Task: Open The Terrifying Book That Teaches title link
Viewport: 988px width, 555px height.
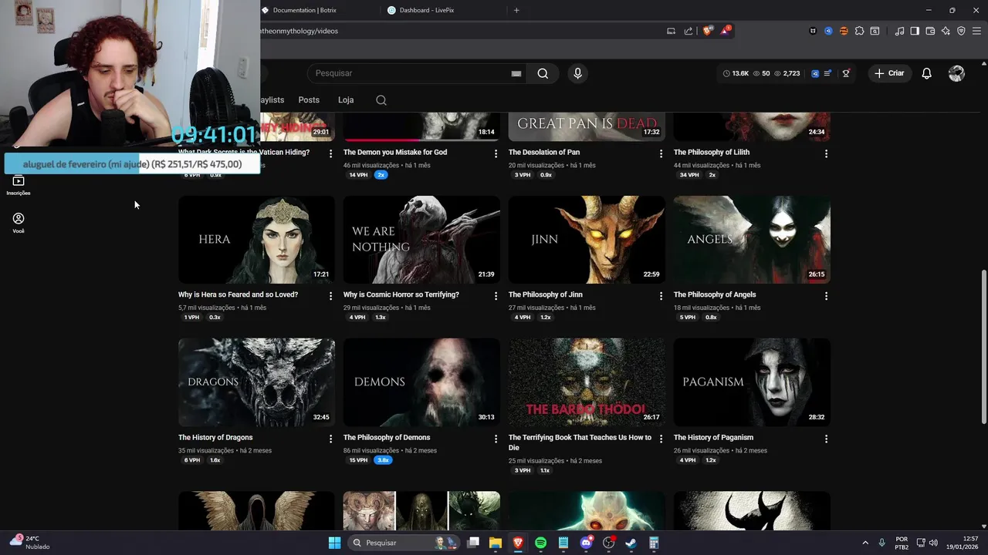Action: point(580,442)
